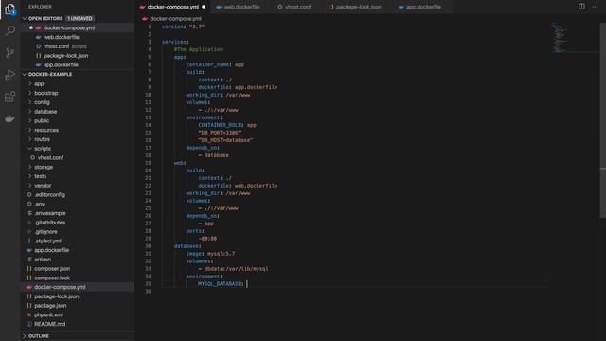The image size is (606, 341).
Task: Expand the resources folder
Action: [x=78, y=131]
